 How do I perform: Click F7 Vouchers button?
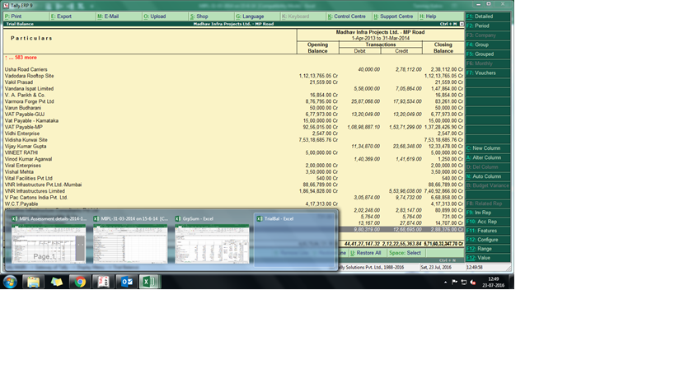(x=488, y=73)
